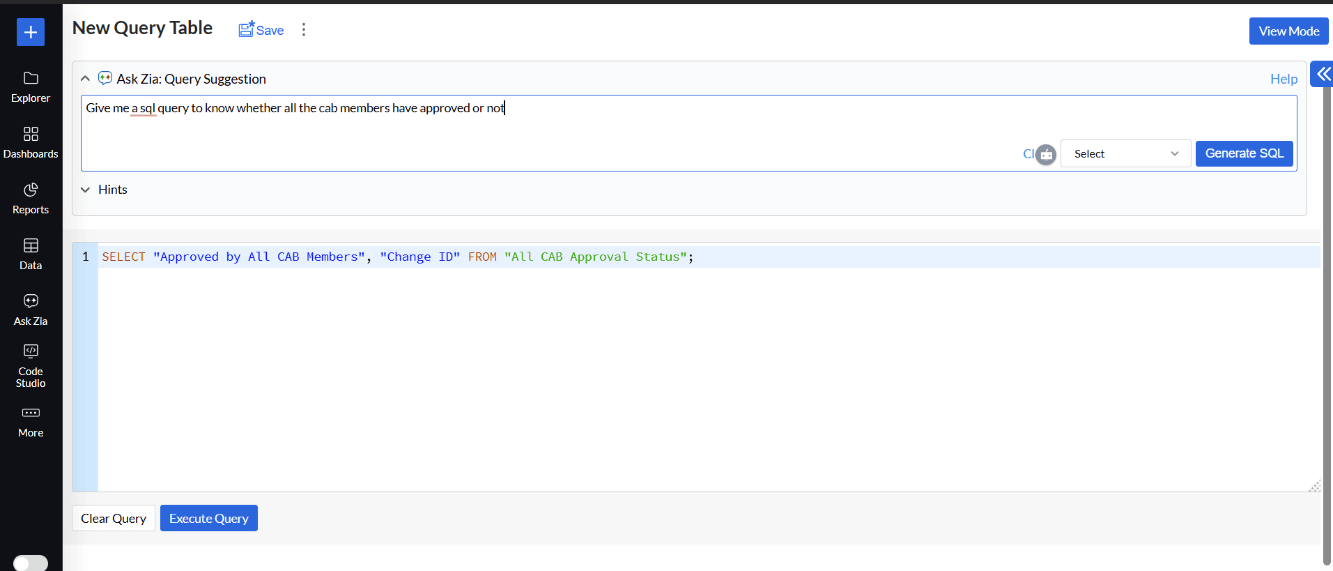
Task: Open the three-dot options menu
Action: coord(304,29)
